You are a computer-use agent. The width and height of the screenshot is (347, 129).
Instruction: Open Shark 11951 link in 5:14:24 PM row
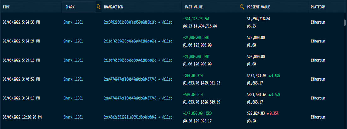73,41
